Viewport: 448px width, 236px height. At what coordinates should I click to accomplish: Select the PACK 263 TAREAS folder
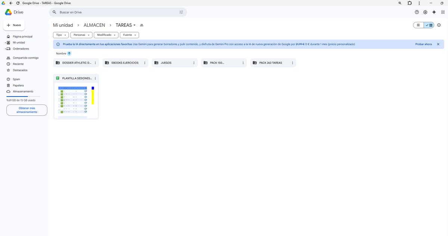(x=273, y=63)
